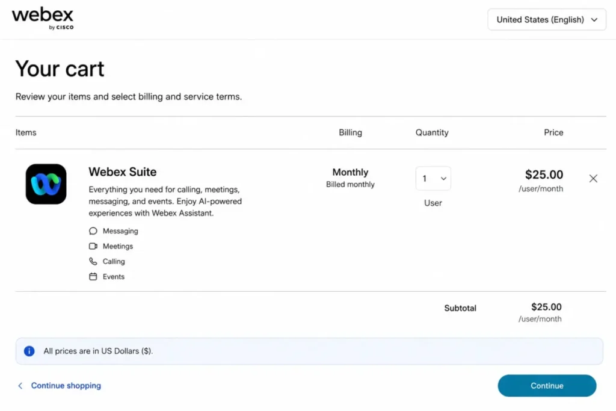Click the Calling feature text

(x=114, y=261)
